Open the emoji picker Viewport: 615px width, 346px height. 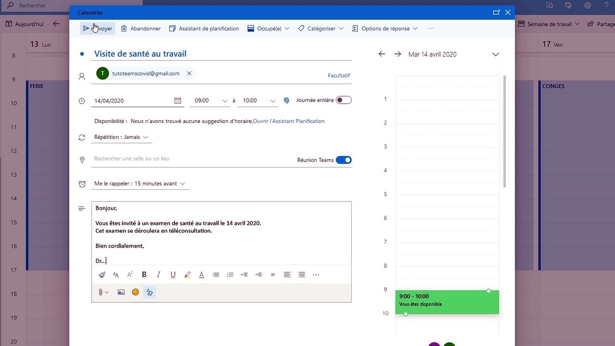tap(135, 292)
